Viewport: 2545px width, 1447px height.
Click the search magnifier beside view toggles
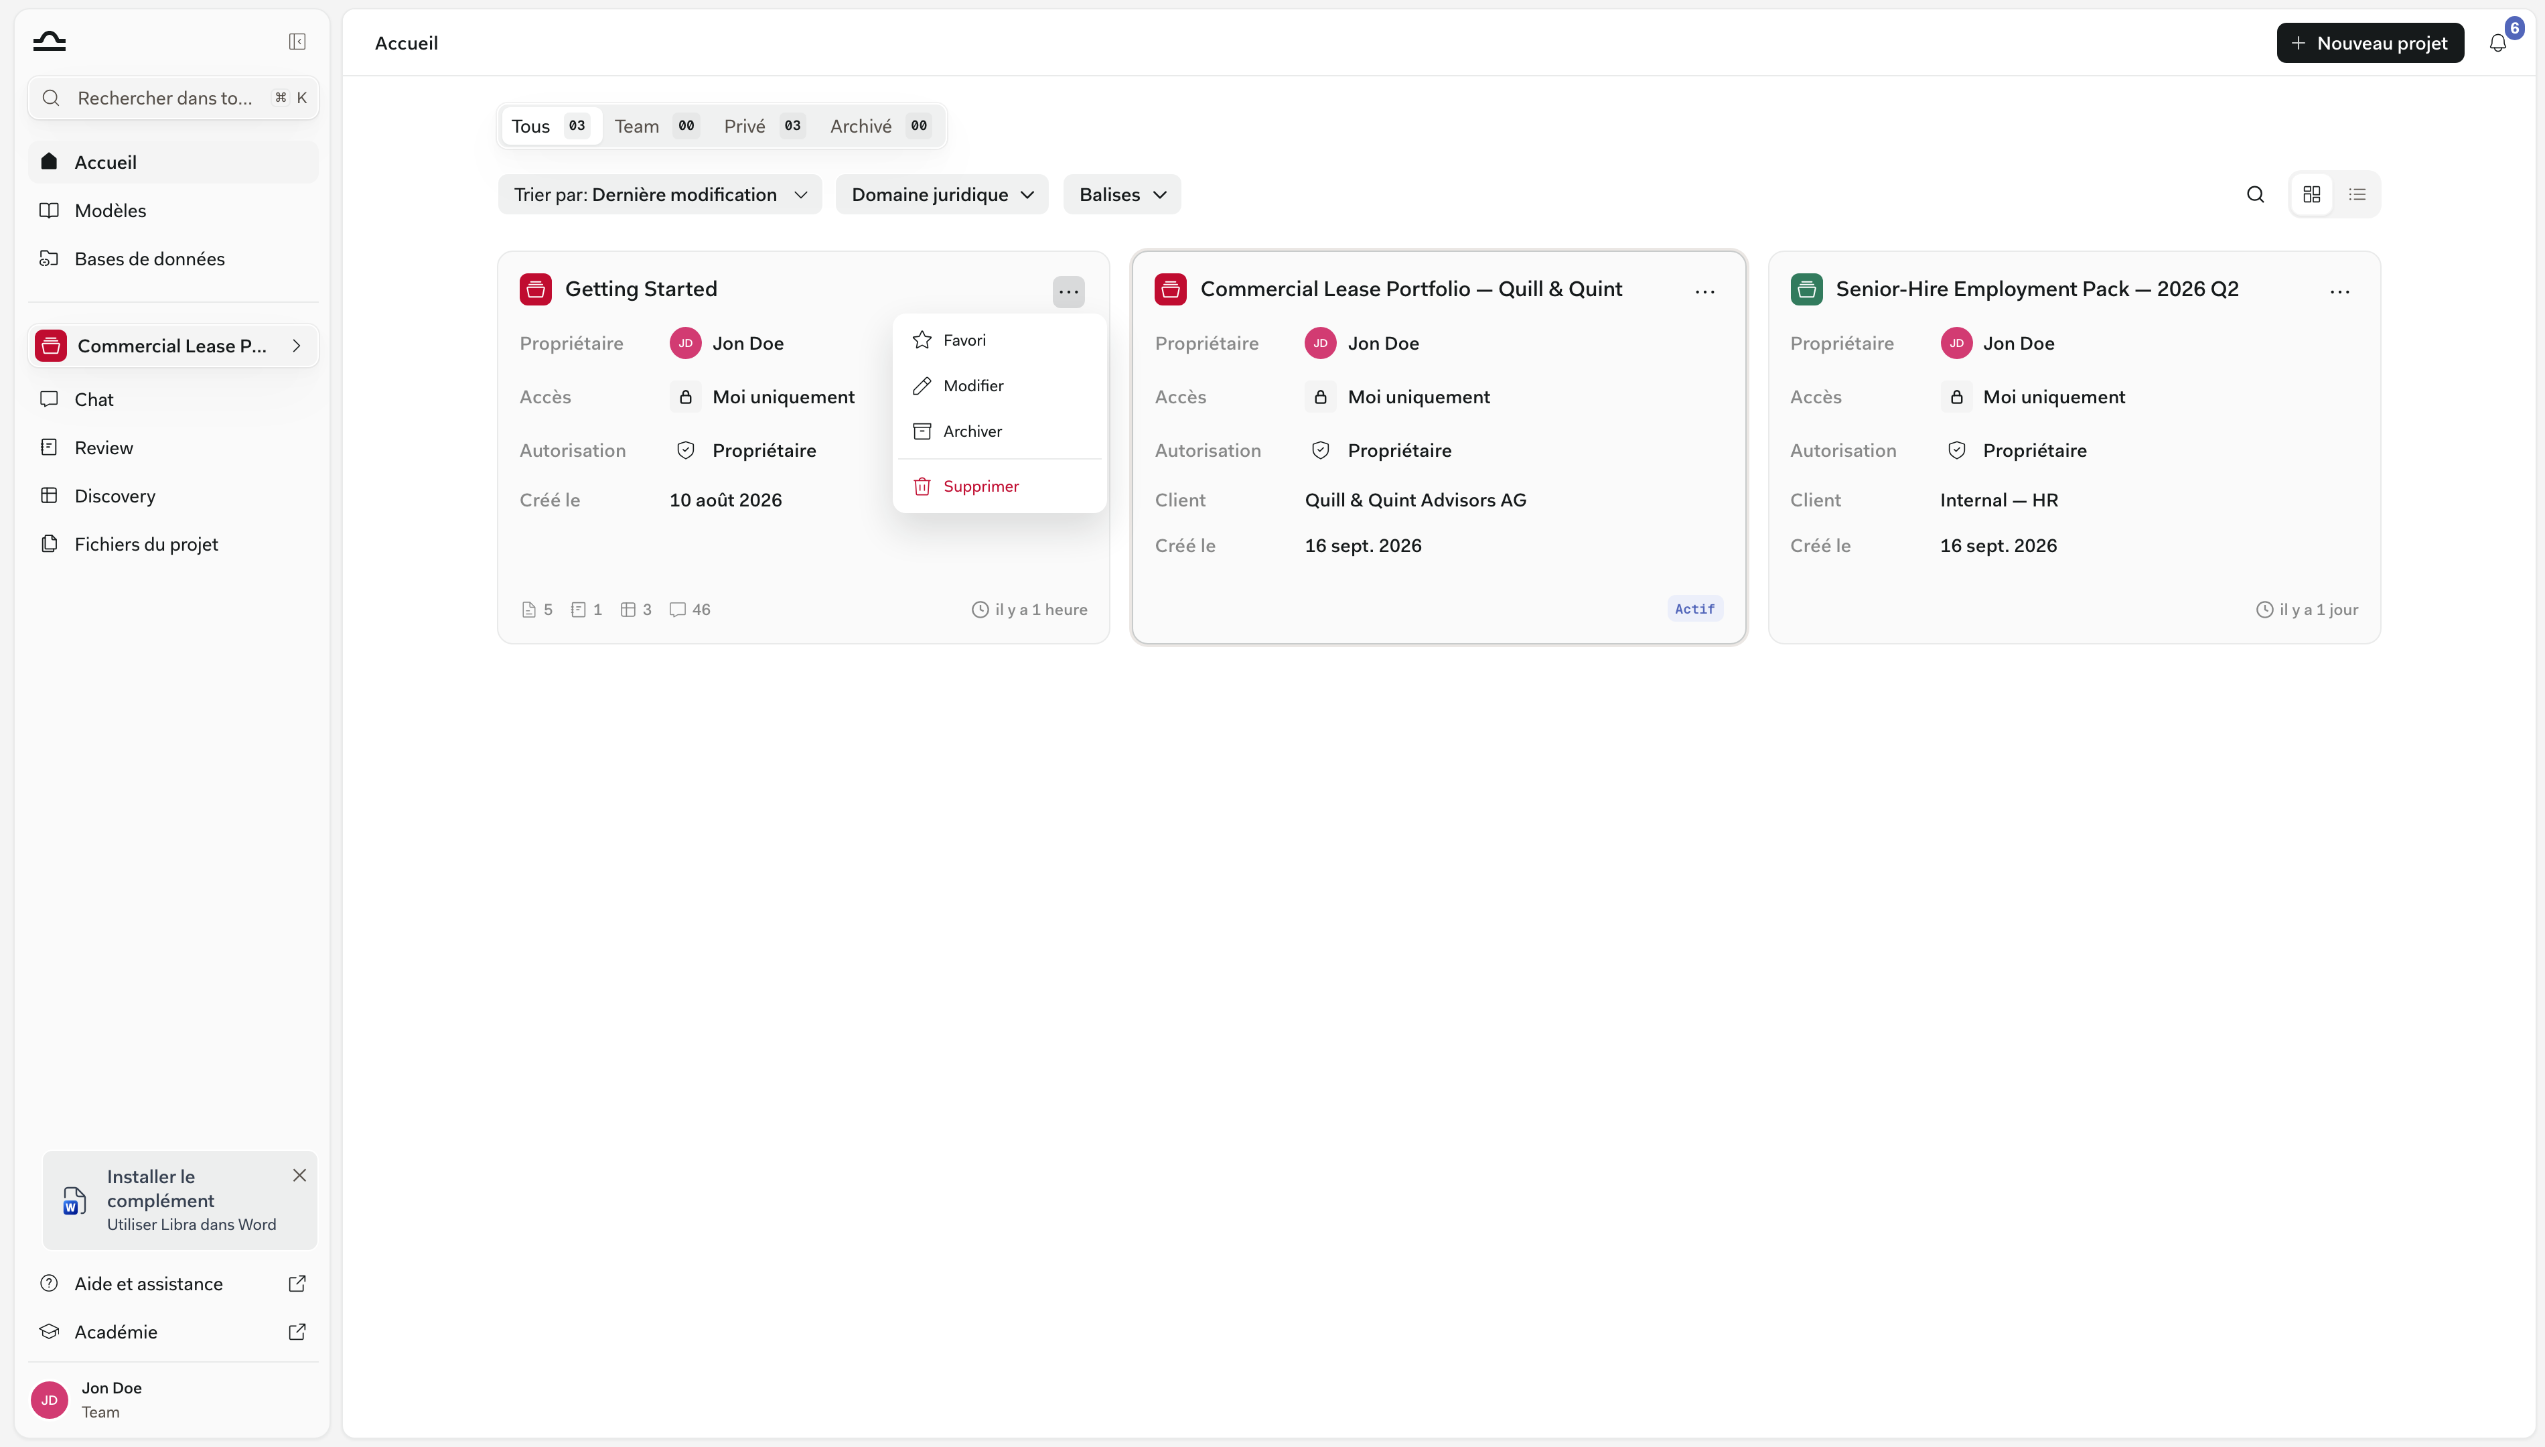click(x=2255, y=195)
